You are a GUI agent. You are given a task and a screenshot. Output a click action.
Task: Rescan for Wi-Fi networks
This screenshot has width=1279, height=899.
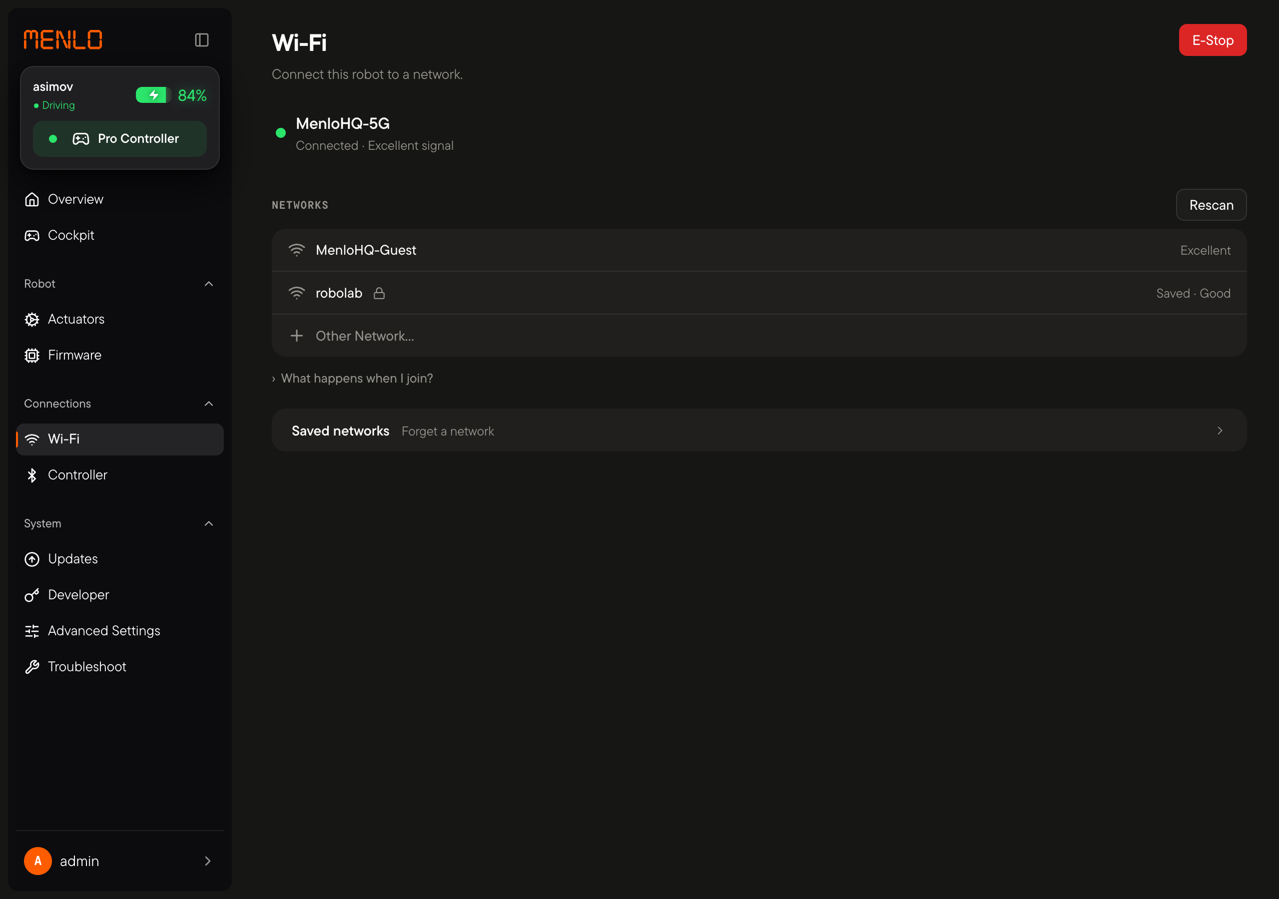[1211, 205]
